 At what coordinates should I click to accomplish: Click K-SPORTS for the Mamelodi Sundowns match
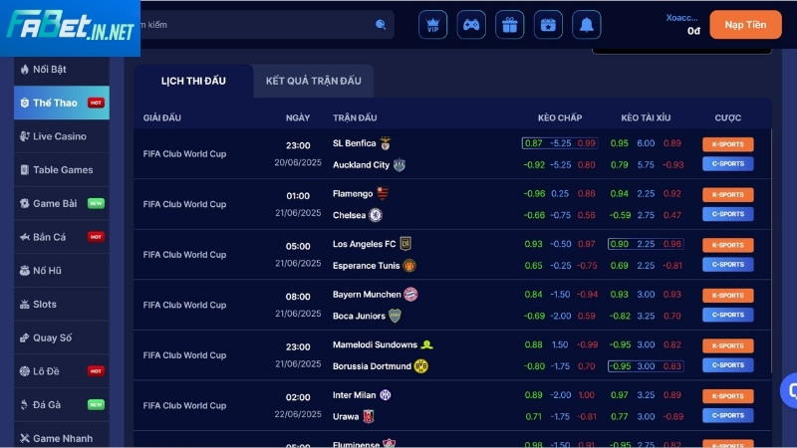pos(728,345)
